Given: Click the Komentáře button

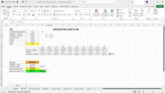Looking at the screenshot, I should tap(150, 6).
